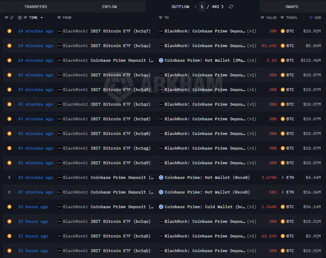Click Ethereum chain icon in the $16.56M row
Viewport: 326px width, 258px height.
pos(10,192)
